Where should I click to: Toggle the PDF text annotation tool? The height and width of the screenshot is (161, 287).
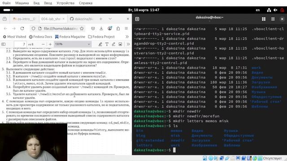pos(107,44)
